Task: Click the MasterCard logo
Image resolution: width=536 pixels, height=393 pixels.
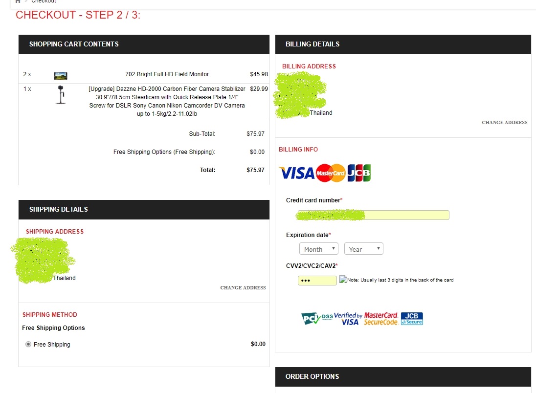Action: [331, 173]
